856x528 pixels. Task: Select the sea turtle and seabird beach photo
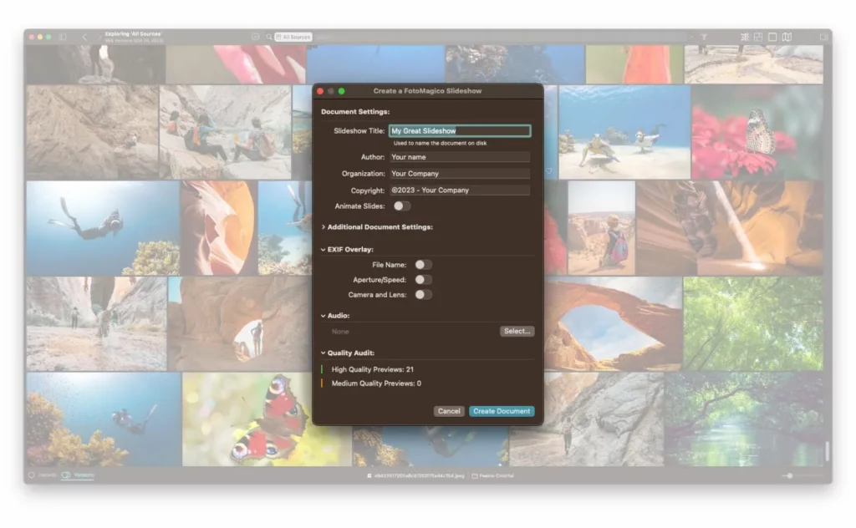click(x=624, y=133)
